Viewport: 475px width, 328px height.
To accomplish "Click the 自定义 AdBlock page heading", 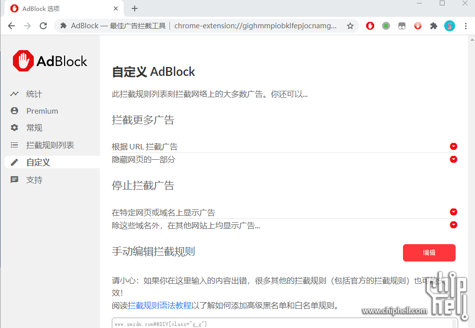I will (154, 72).
